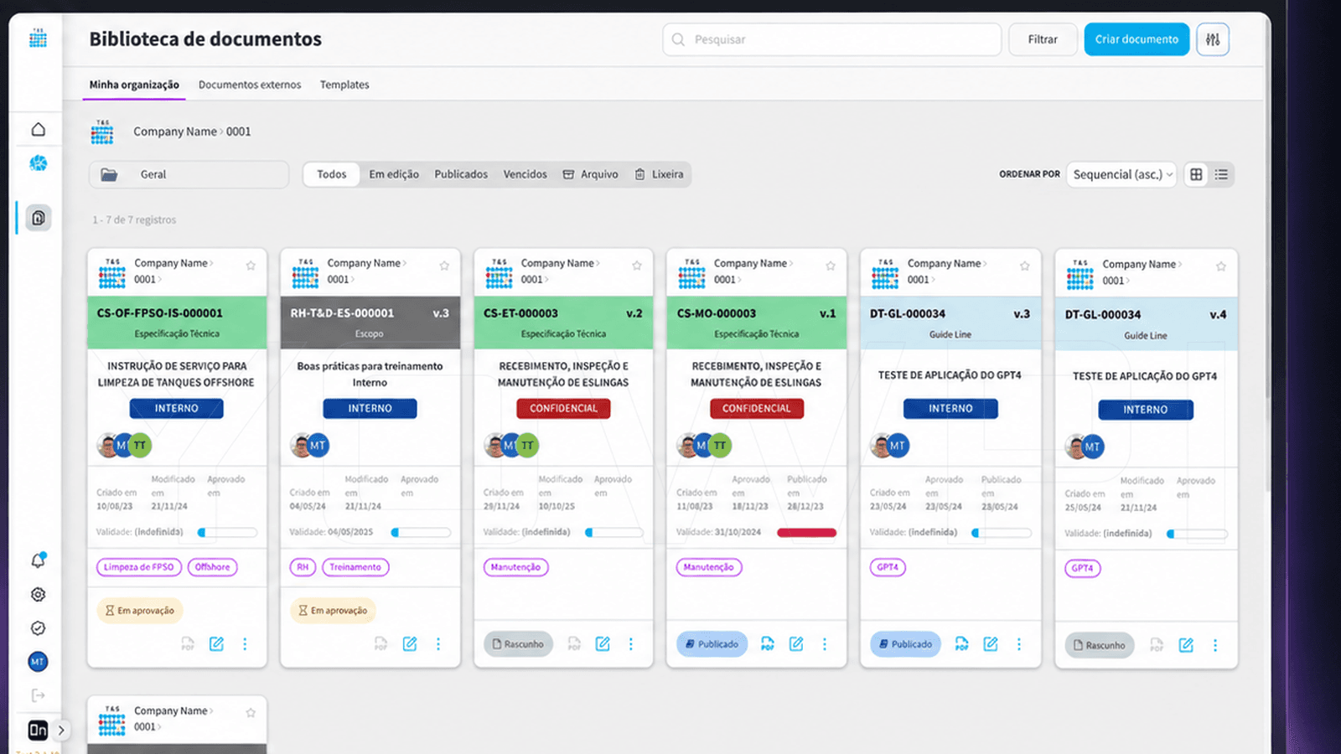Viewport: 1341px width, 754px height.
Task: Download PDF of DT-GL-000034 v.3 document
Action: [961, 643]
